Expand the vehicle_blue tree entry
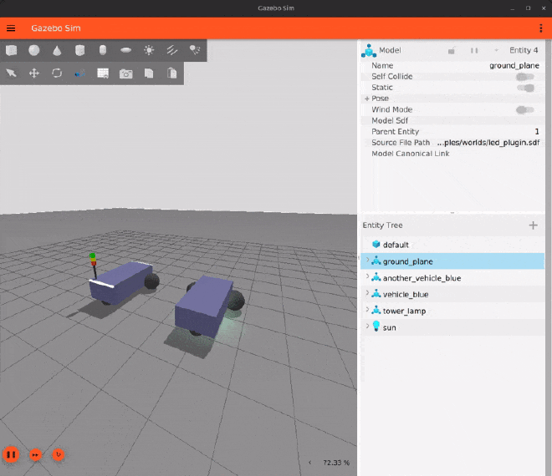This screenshot has height=476, width=552. 366,294
